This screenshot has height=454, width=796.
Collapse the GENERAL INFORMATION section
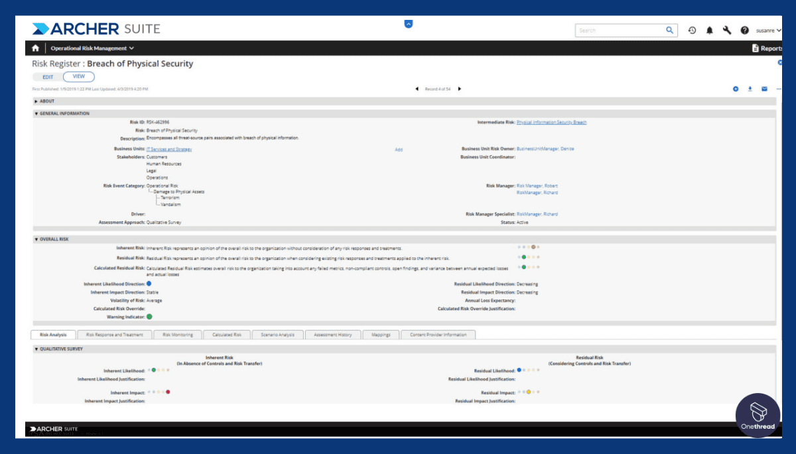35,113
